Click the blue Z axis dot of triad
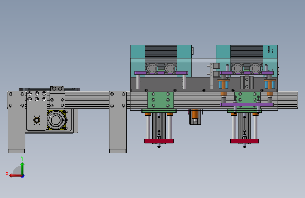 (23, 176)
